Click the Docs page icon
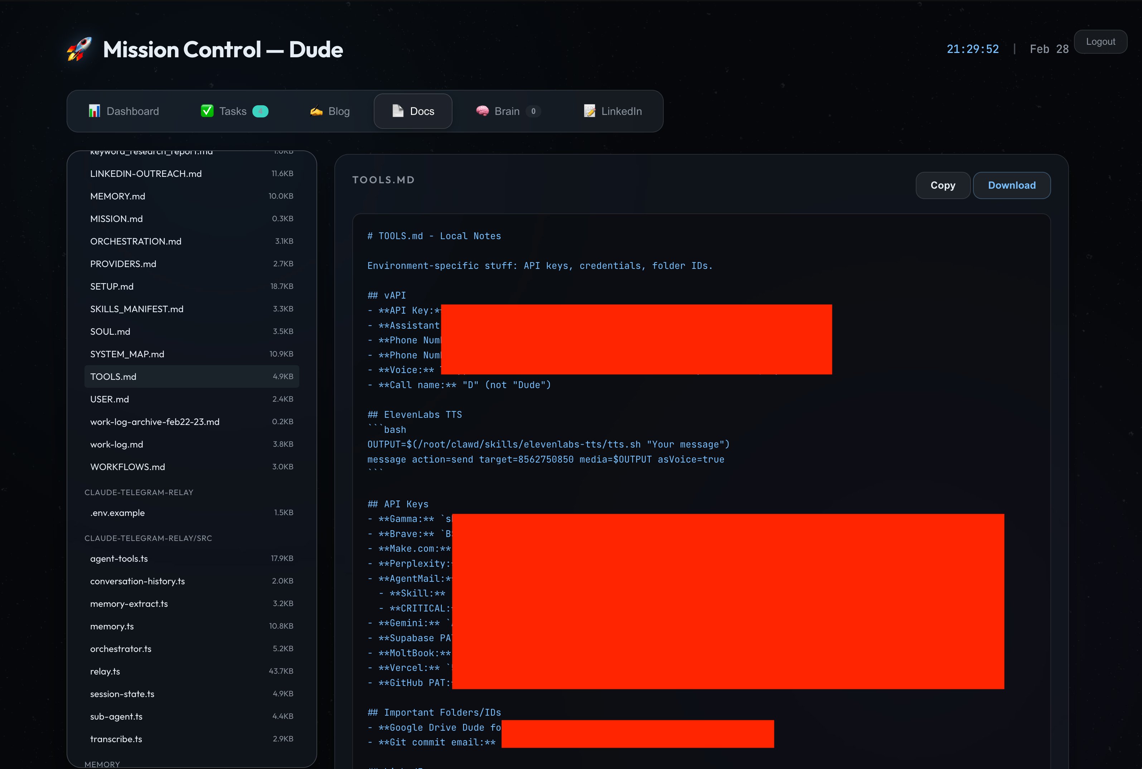Image resolution: width=1142 pixels, height=769 pixels. [398, 111]
